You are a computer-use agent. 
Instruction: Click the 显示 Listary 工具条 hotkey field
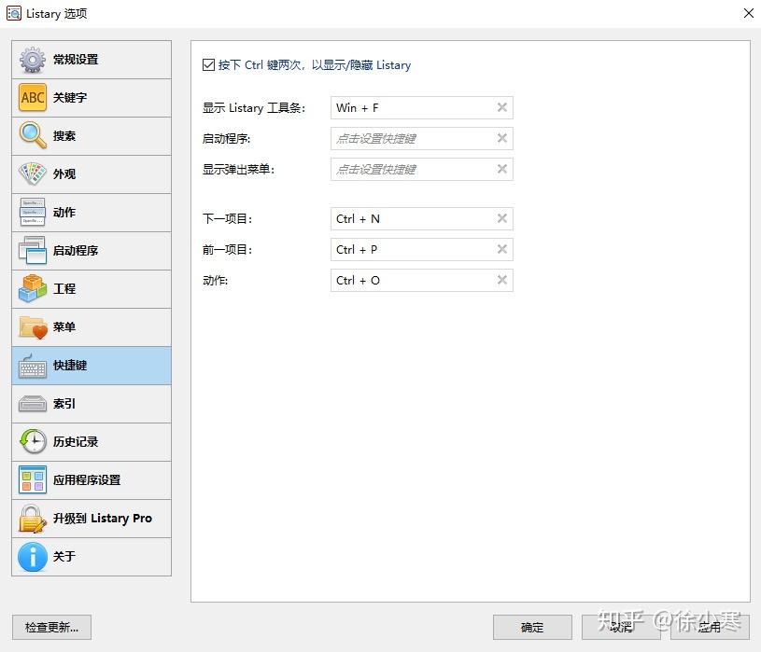[422, 107]
